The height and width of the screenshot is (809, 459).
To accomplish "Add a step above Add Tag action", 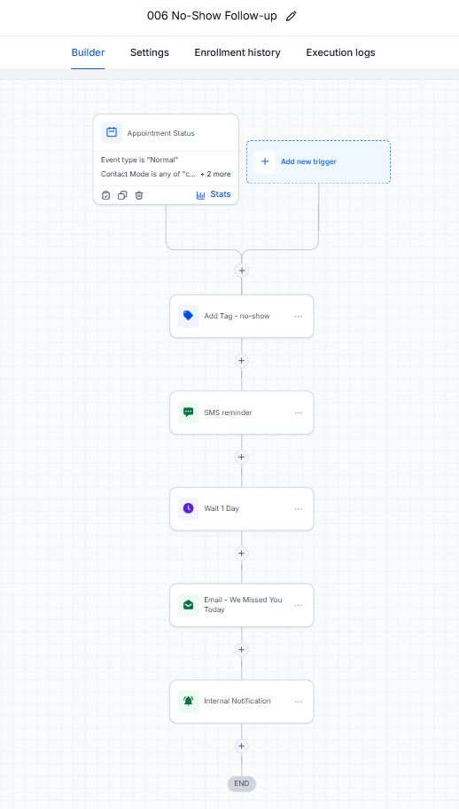I will (242, 271).
